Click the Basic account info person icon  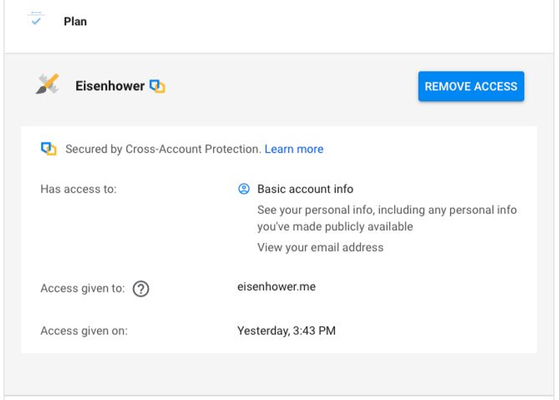(244, 188)
